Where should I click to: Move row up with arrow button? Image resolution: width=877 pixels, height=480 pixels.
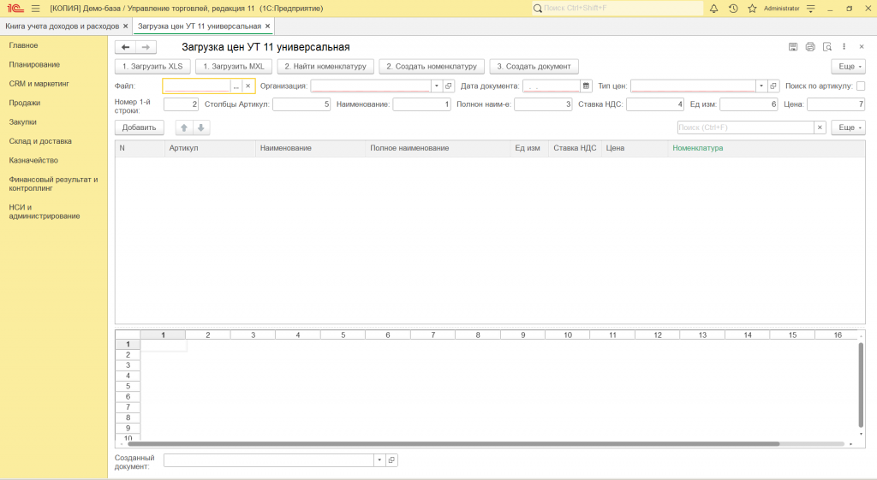coord(184,127)
